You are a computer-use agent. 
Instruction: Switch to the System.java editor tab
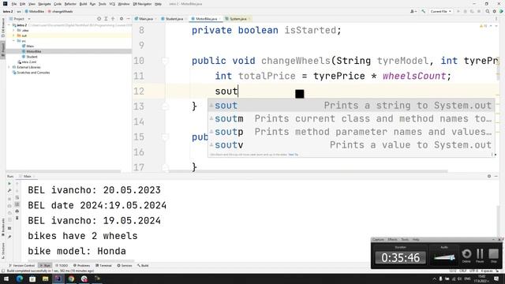coord(238,19)
